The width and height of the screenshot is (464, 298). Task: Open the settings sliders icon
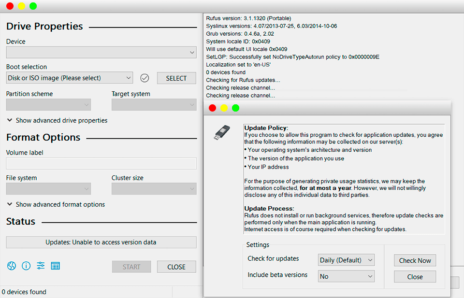pyautogui.click(x=41, y=266)
